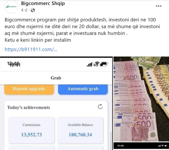Click the globe public audience icon
The image size is (169, 150).
[x=33, y=10]
